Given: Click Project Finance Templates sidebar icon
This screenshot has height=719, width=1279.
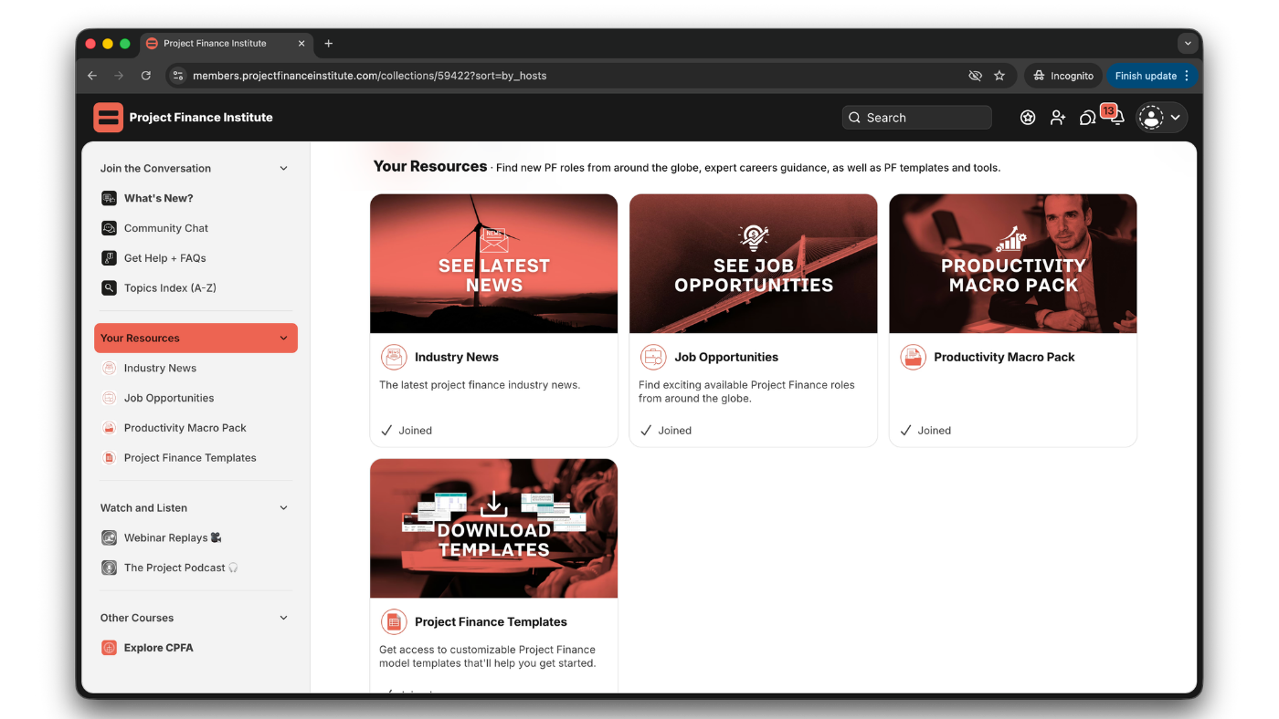Looking at the screenshot, I should pyautogui.click(x=109, y=458).
